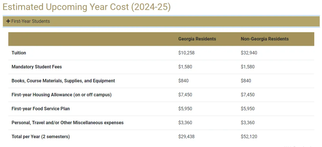322x147 pixels.
Task: Click the First-year Housing Allowance row label
Action: (61, 95)
